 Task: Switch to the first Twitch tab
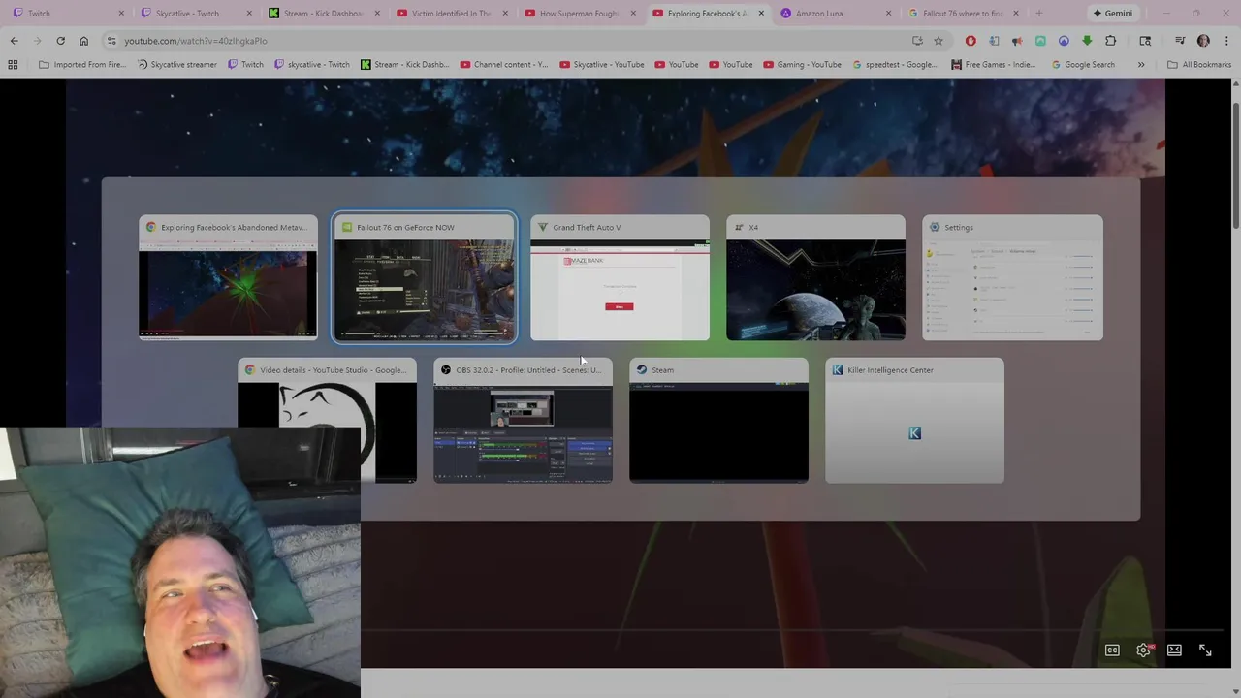[68, 14]
